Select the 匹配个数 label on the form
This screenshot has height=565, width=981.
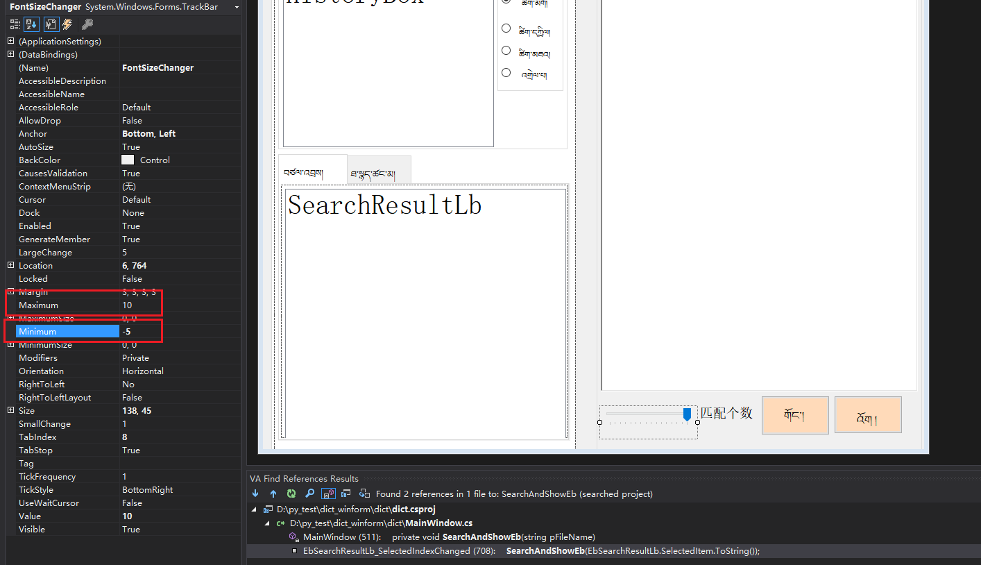[726, 413]
